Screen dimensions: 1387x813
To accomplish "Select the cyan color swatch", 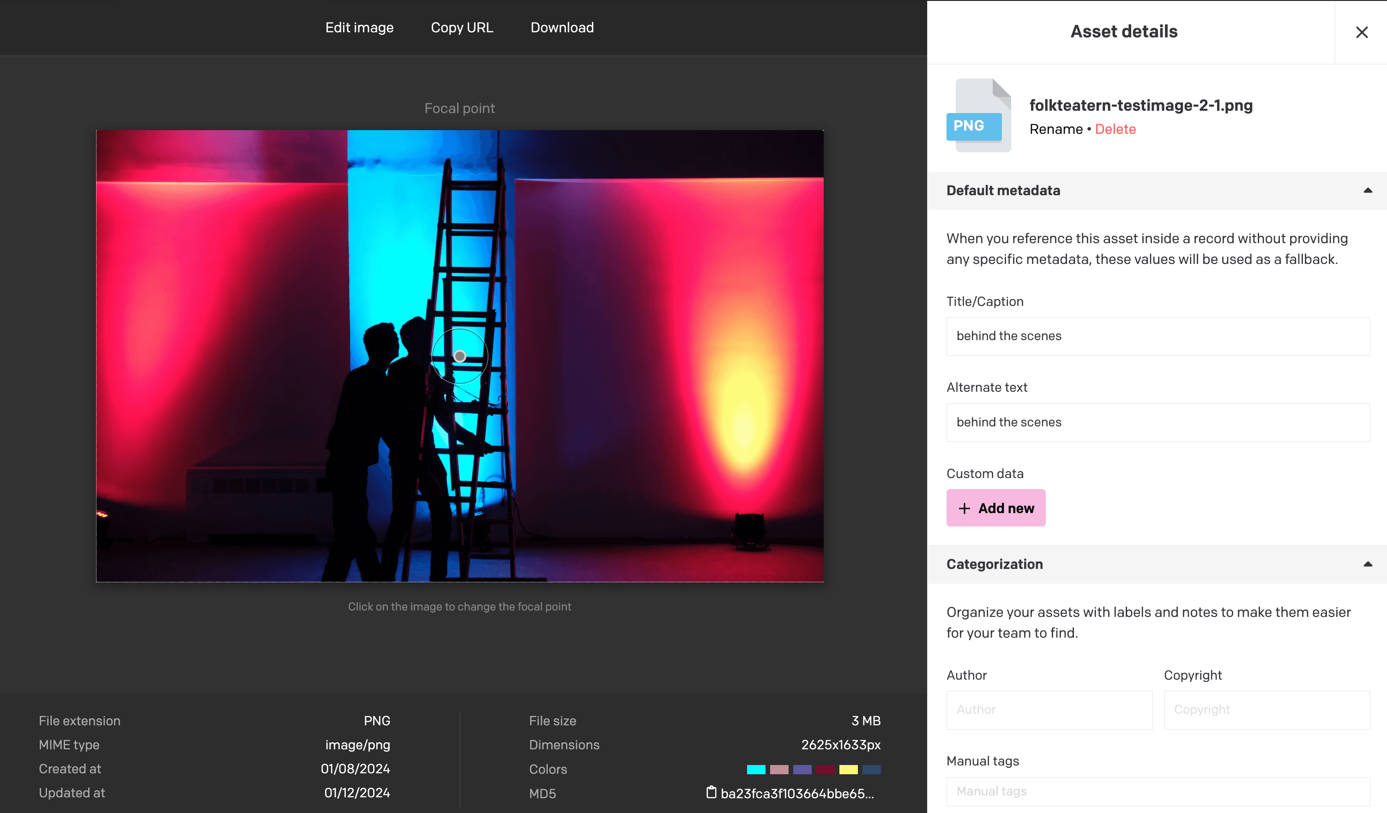I will pyautogui.click(x=756, y=769).
